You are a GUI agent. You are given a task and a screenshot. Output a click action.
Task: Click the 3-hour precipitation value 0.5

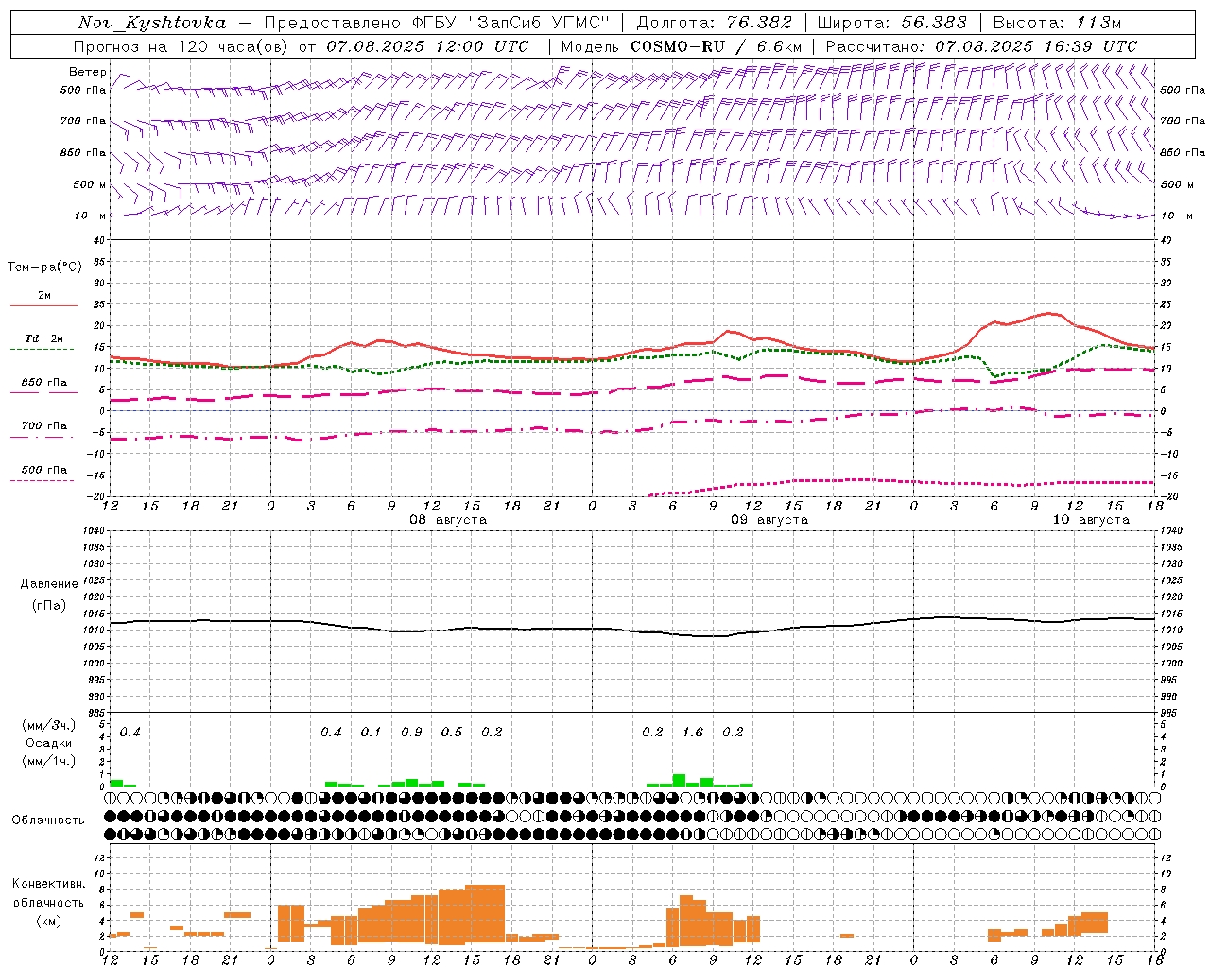[452, 733]
